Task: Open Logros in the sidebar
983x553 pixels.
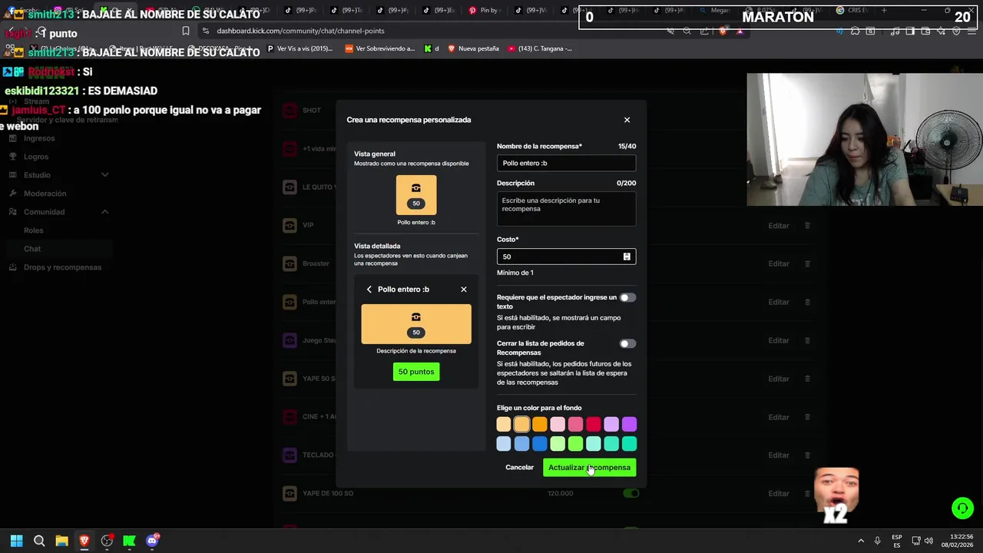Action: click(x=36, y=157)
